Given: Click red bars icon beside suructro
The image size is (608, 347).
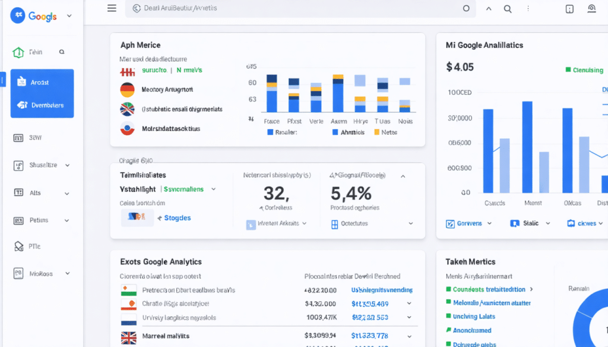Looking at the screenshot, I should 127,72.
